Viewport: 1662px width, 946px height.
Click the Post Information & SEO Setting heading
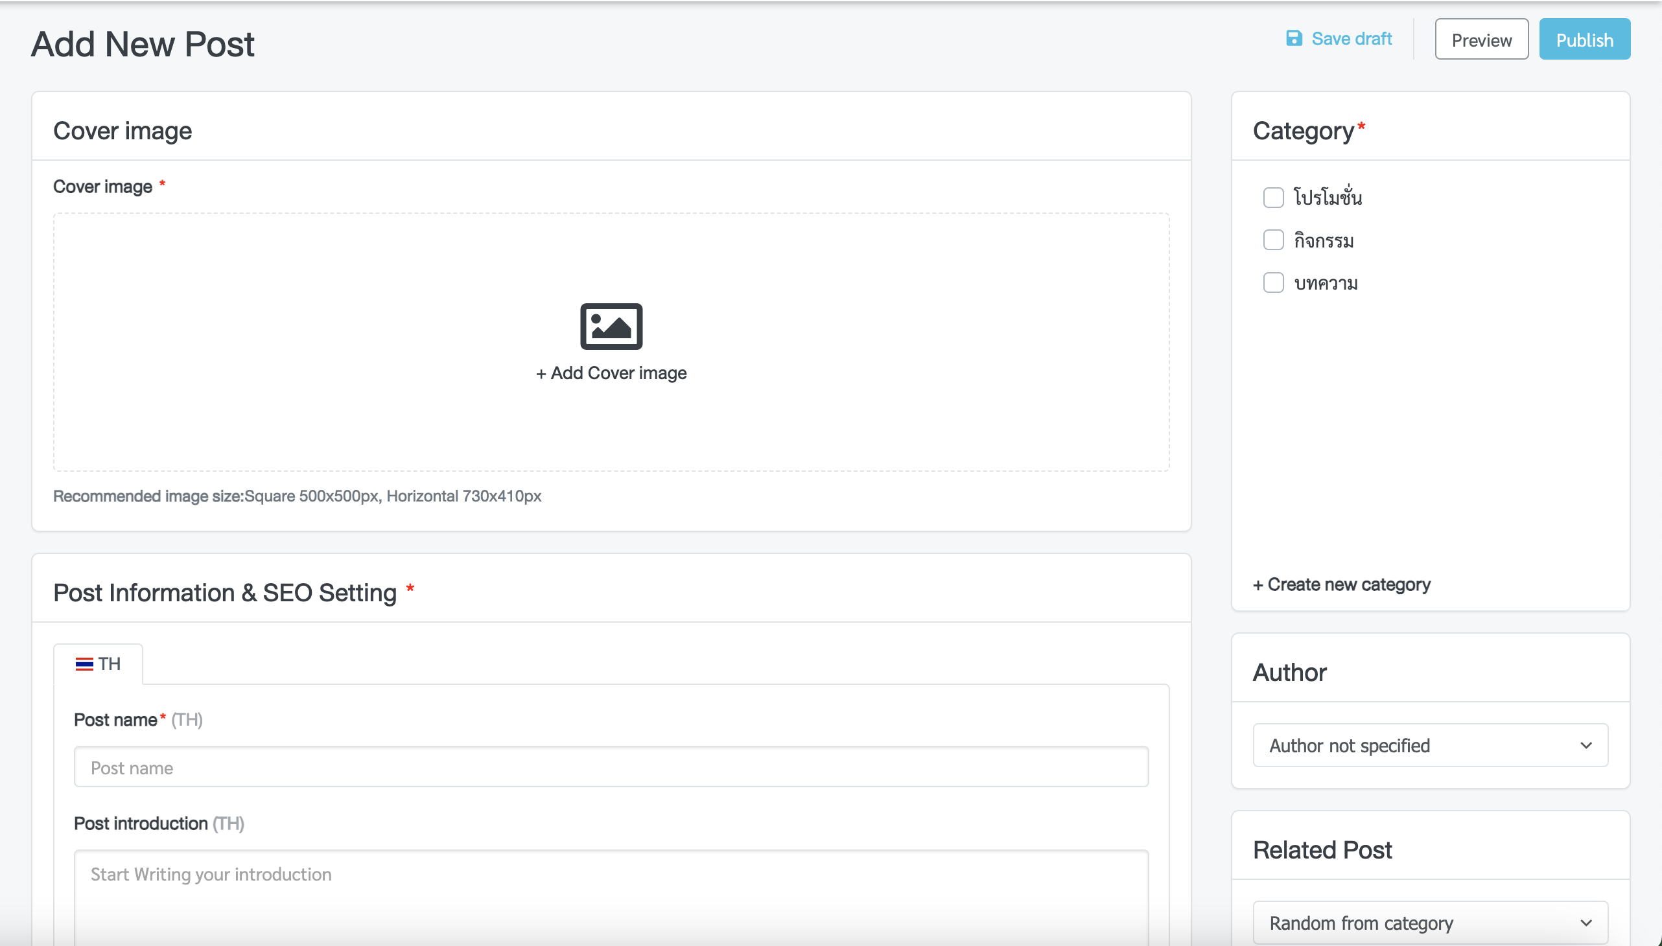tap(225, 593)
